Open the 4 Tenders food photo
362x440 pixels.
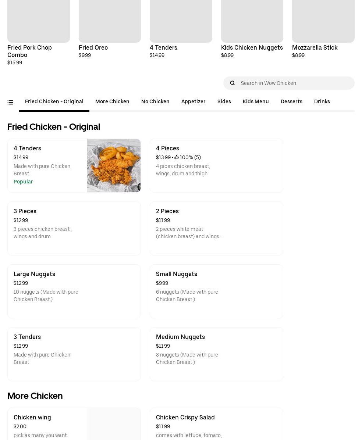[x=114, y=165]
